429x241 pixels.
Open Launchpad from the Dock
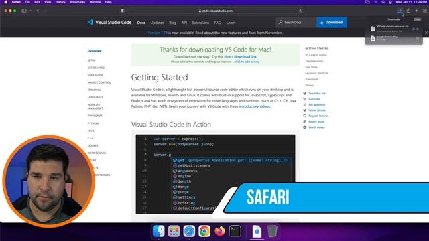pos(174,231)
